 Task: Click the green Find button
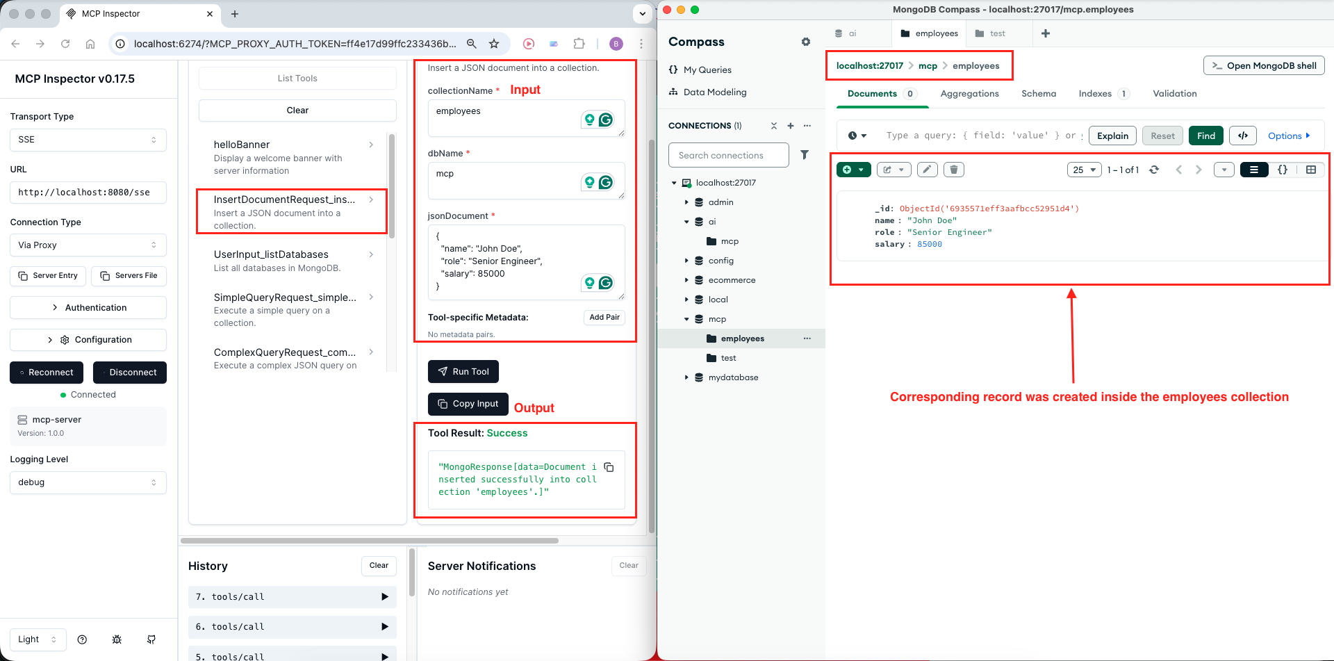click(1205, 136)
